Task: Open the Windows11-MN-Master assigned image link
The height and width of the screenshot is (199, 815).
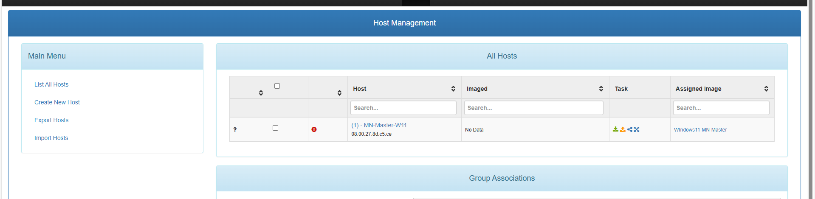Action: (x=700, y=130)
